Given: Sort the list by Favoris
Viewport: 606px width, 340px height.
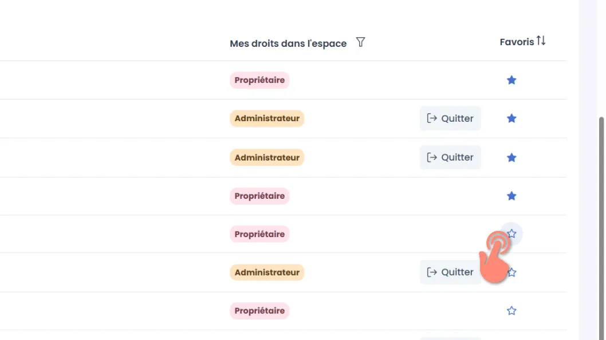Looking at the screenshot, I should [541, 41].
